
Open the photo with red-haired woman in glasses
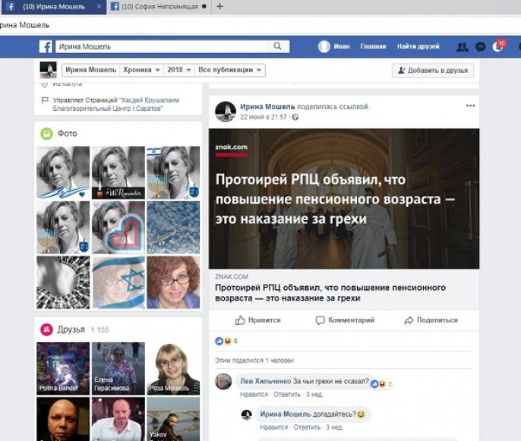[x=173, y=282]
